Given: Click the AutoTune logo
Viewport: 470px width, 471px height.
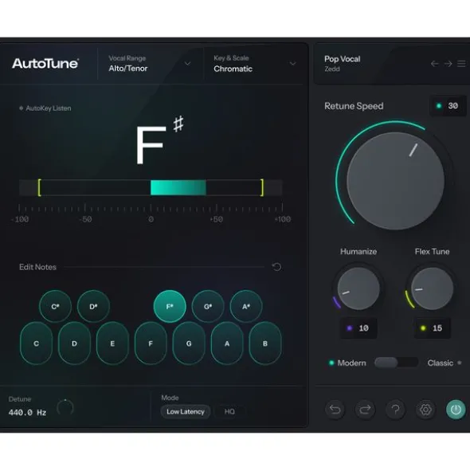Looking at the screenshot, I should pos(45,64).
